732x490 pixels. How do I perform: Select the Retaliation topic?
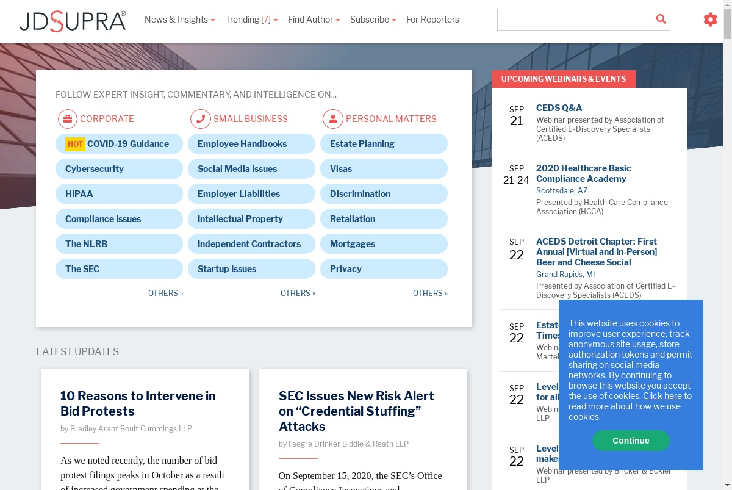(x=384, y=219)
